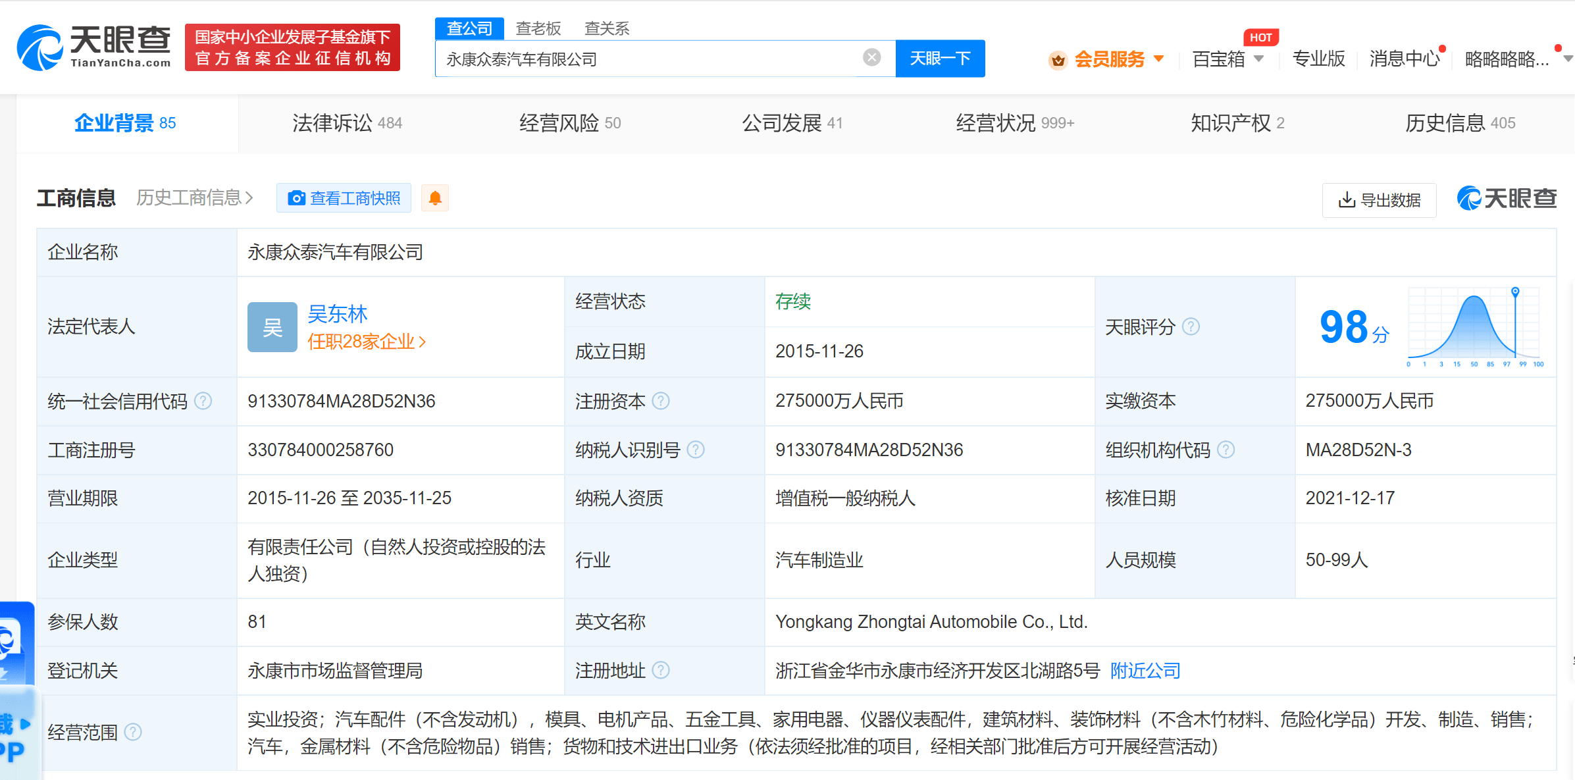Expand the user account dropdown arrow
Viewport: 1575px width, 780px height.
[x=1568, y=59]
